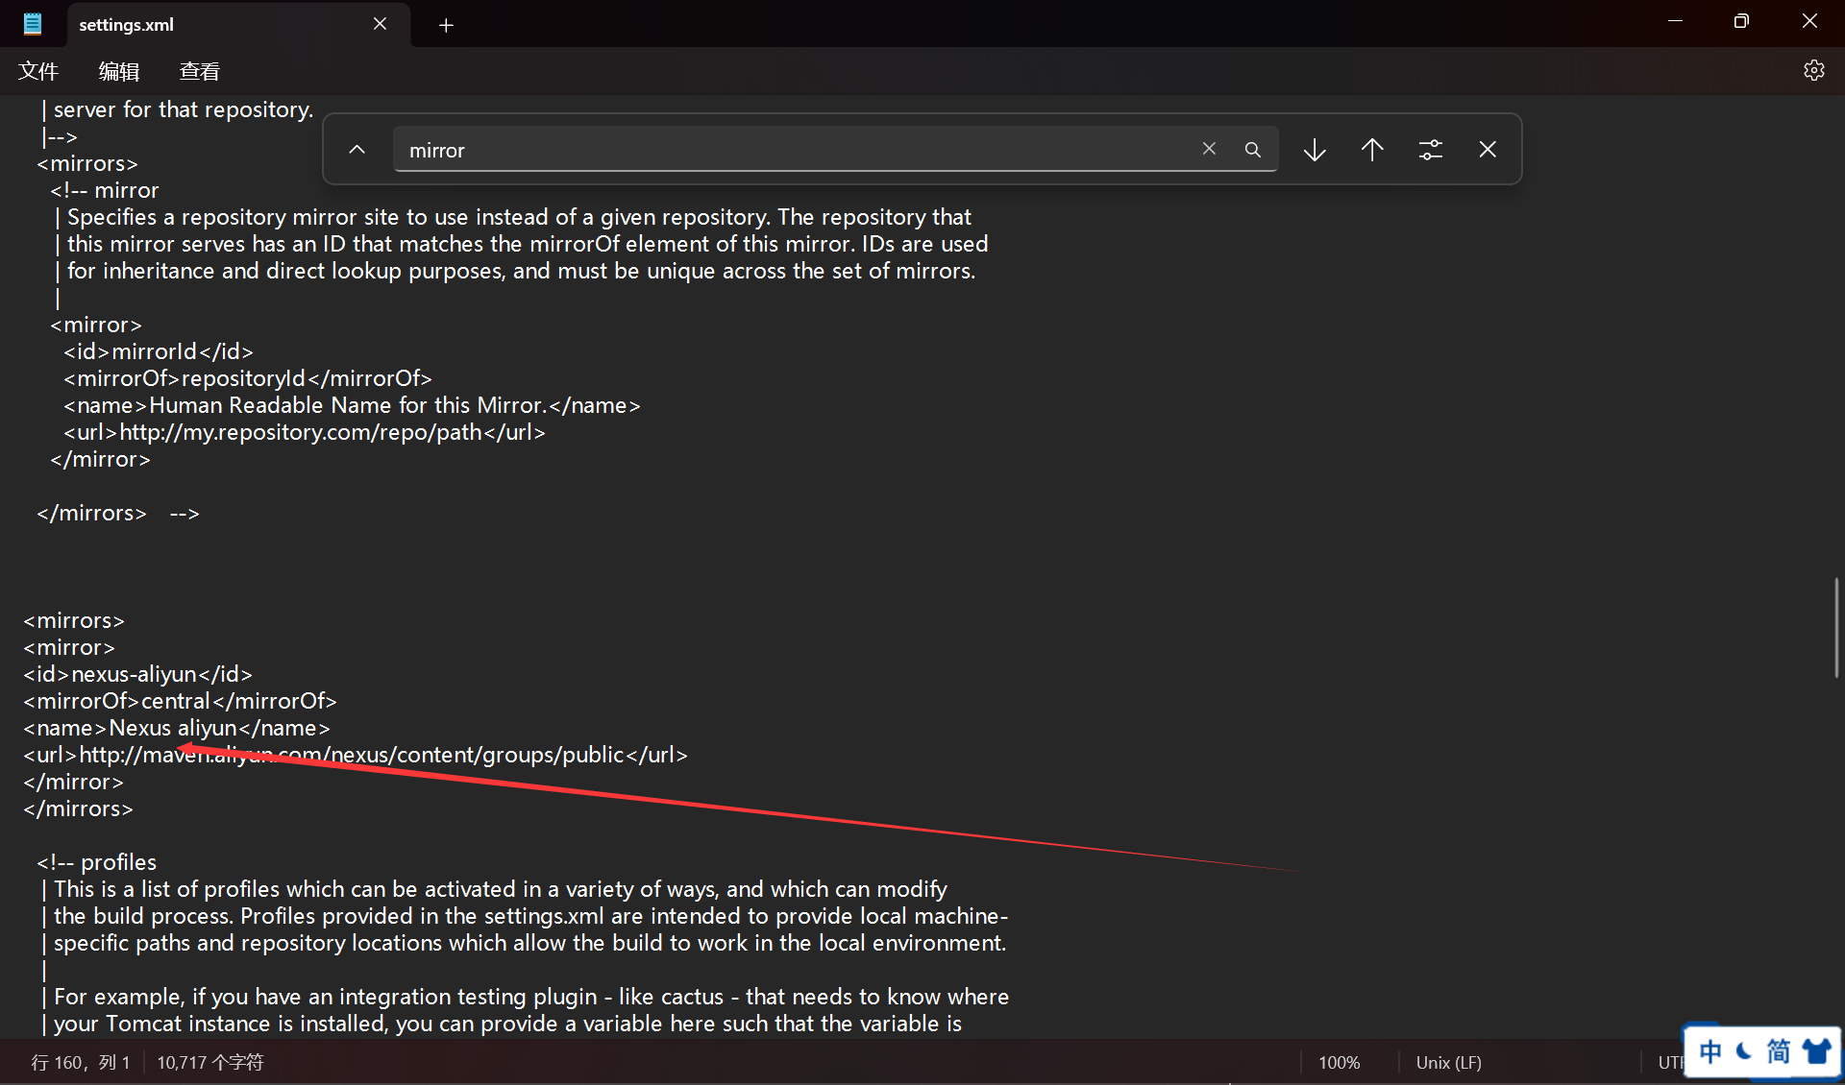Image resolution: width=1845 pixels, height=1085 pixels.
Task: Open the 文件 menu
Action: [38, 71]
